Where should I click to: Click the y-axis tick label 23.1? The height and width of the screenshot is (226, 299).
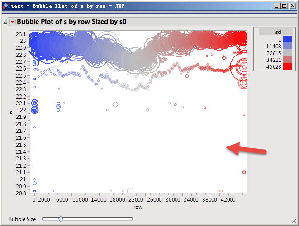coord(21,34)
